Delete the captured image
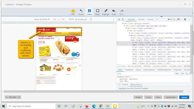Image resolution: width=194 pixels, height=109 pixels. click(x=138, y=97)
